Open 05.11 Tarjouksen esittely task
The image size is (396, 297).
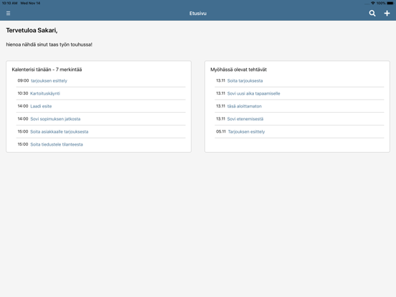pyautogui.click(x=246, y=131)
